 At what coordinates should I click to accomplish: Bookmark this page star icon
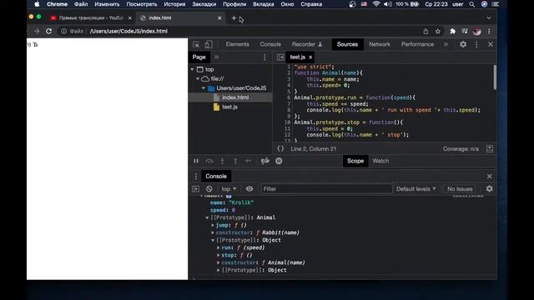[x=438, y=31]
